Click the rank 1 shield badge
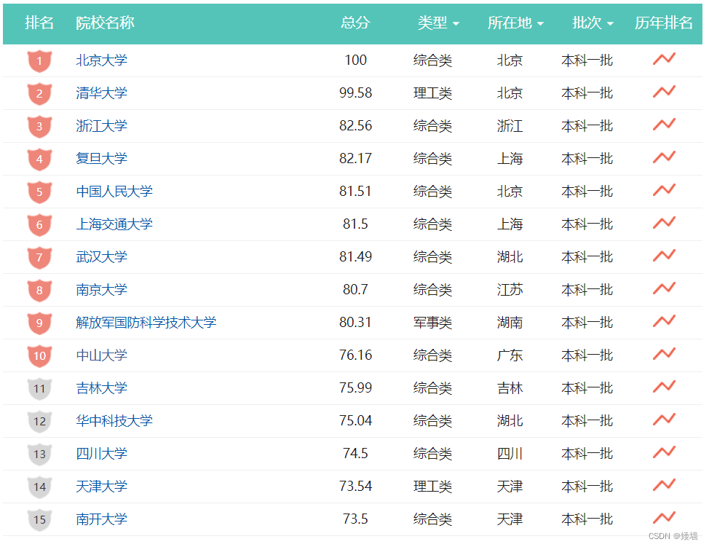Screen dimensions: 709x547 click(x=40, y=61)
